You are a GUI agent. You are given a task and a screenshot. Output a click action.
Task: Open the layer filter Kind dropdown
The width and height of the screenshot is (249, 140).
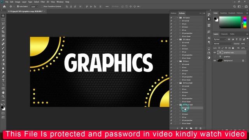click(x=220, y=39)
